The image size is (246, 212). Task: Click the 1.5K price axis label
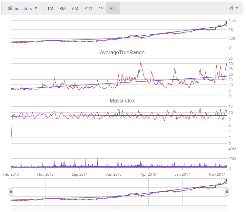[232, 21]
